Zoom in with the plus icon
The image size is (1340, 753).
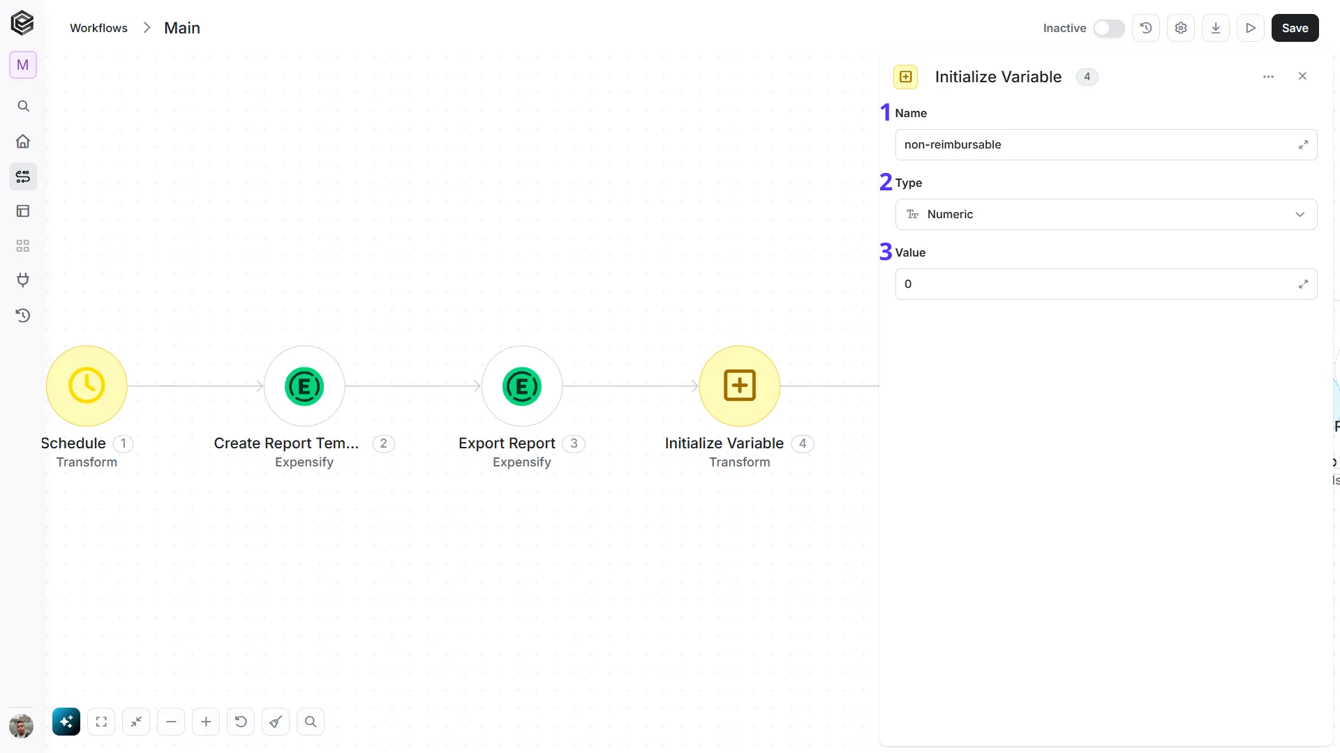tap(206, 722)
